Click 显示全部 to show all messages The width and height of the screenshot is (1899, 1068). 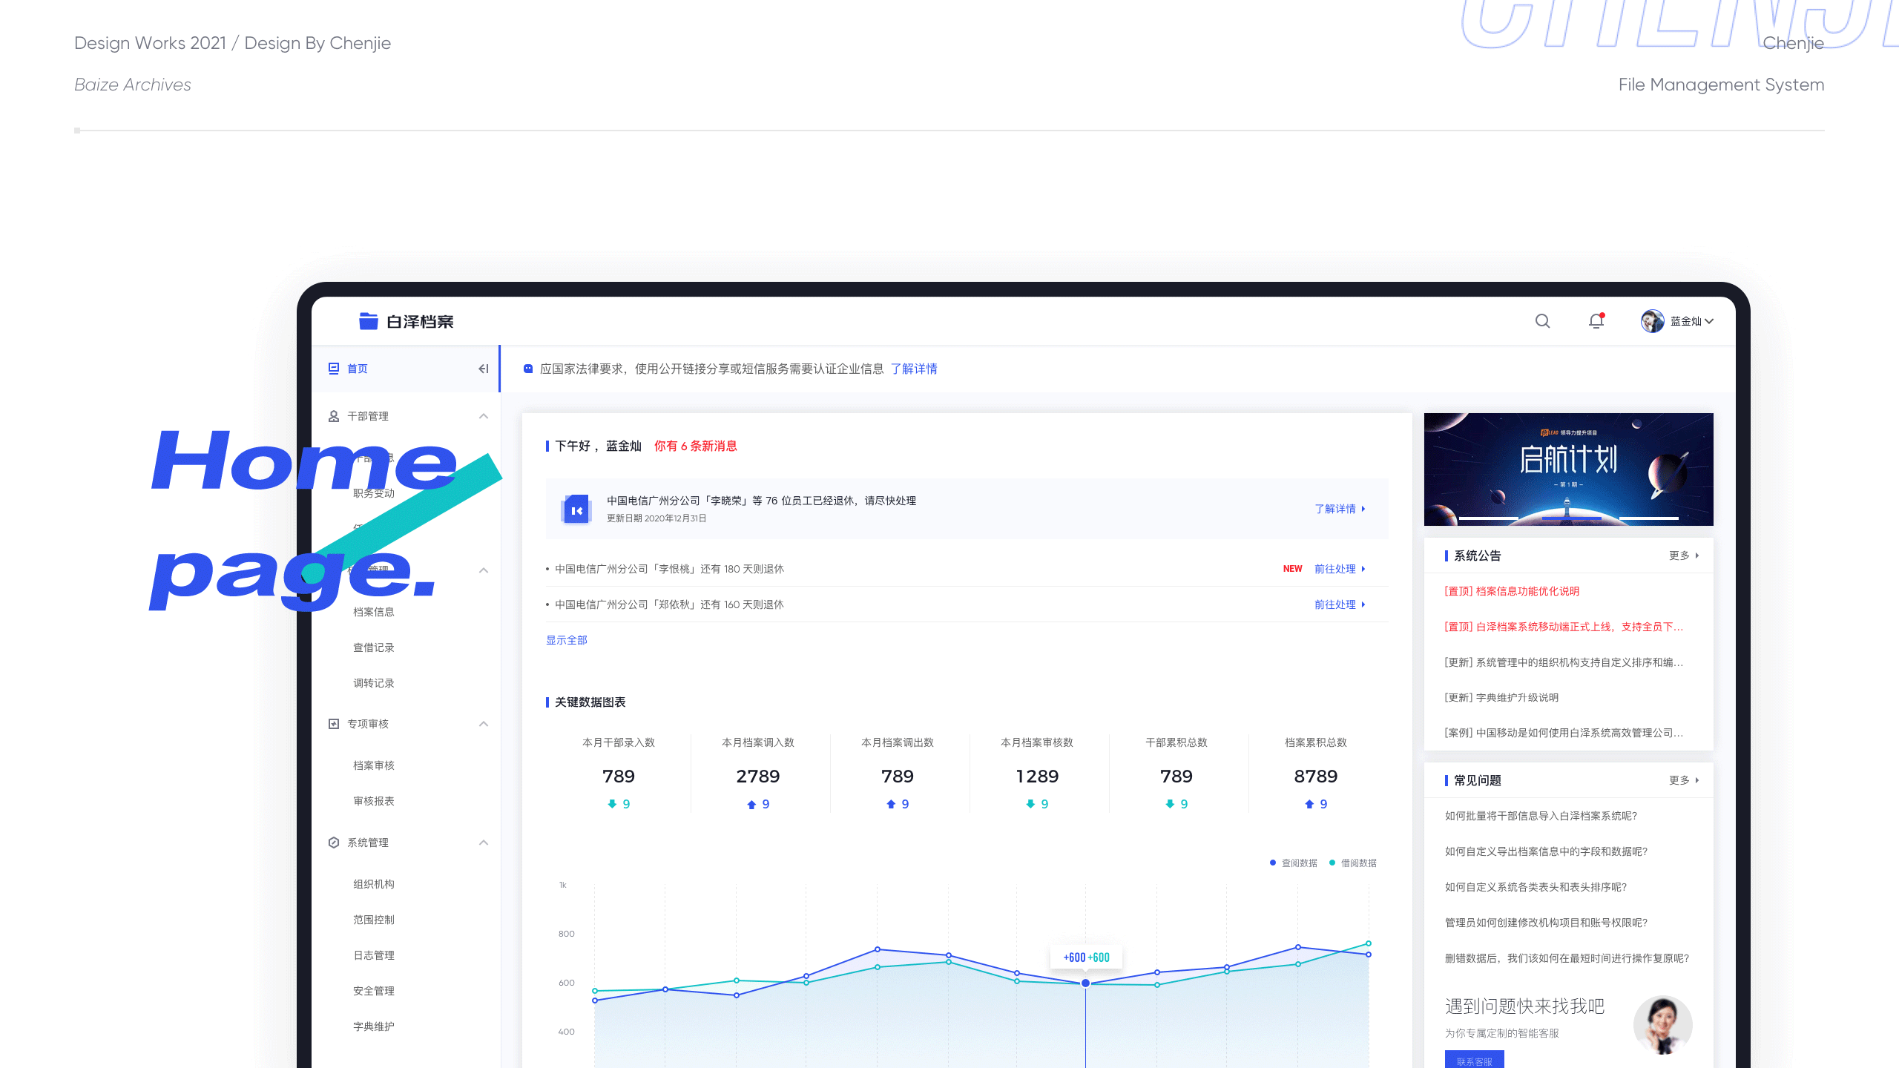point(567,640)
